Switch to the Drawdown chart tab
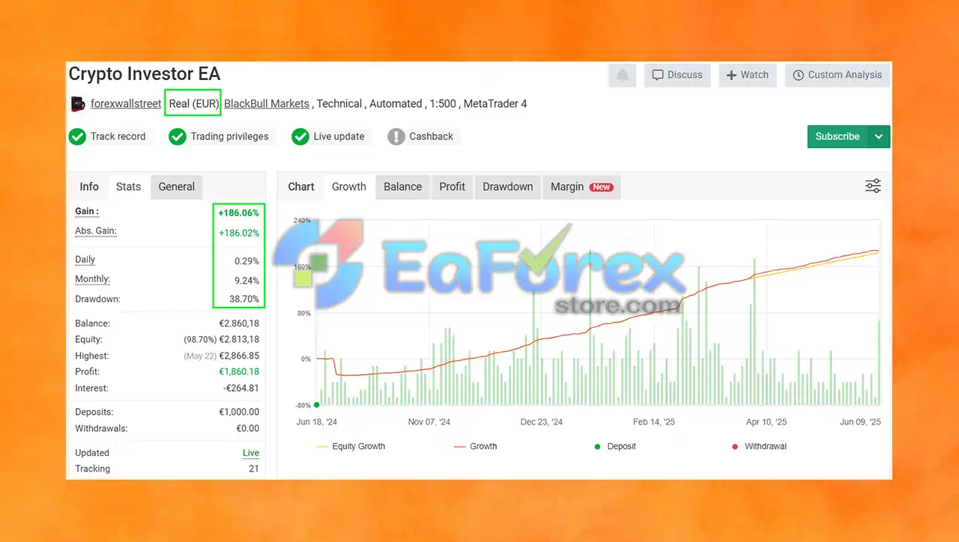959x542 pixels. click(508, 186)
